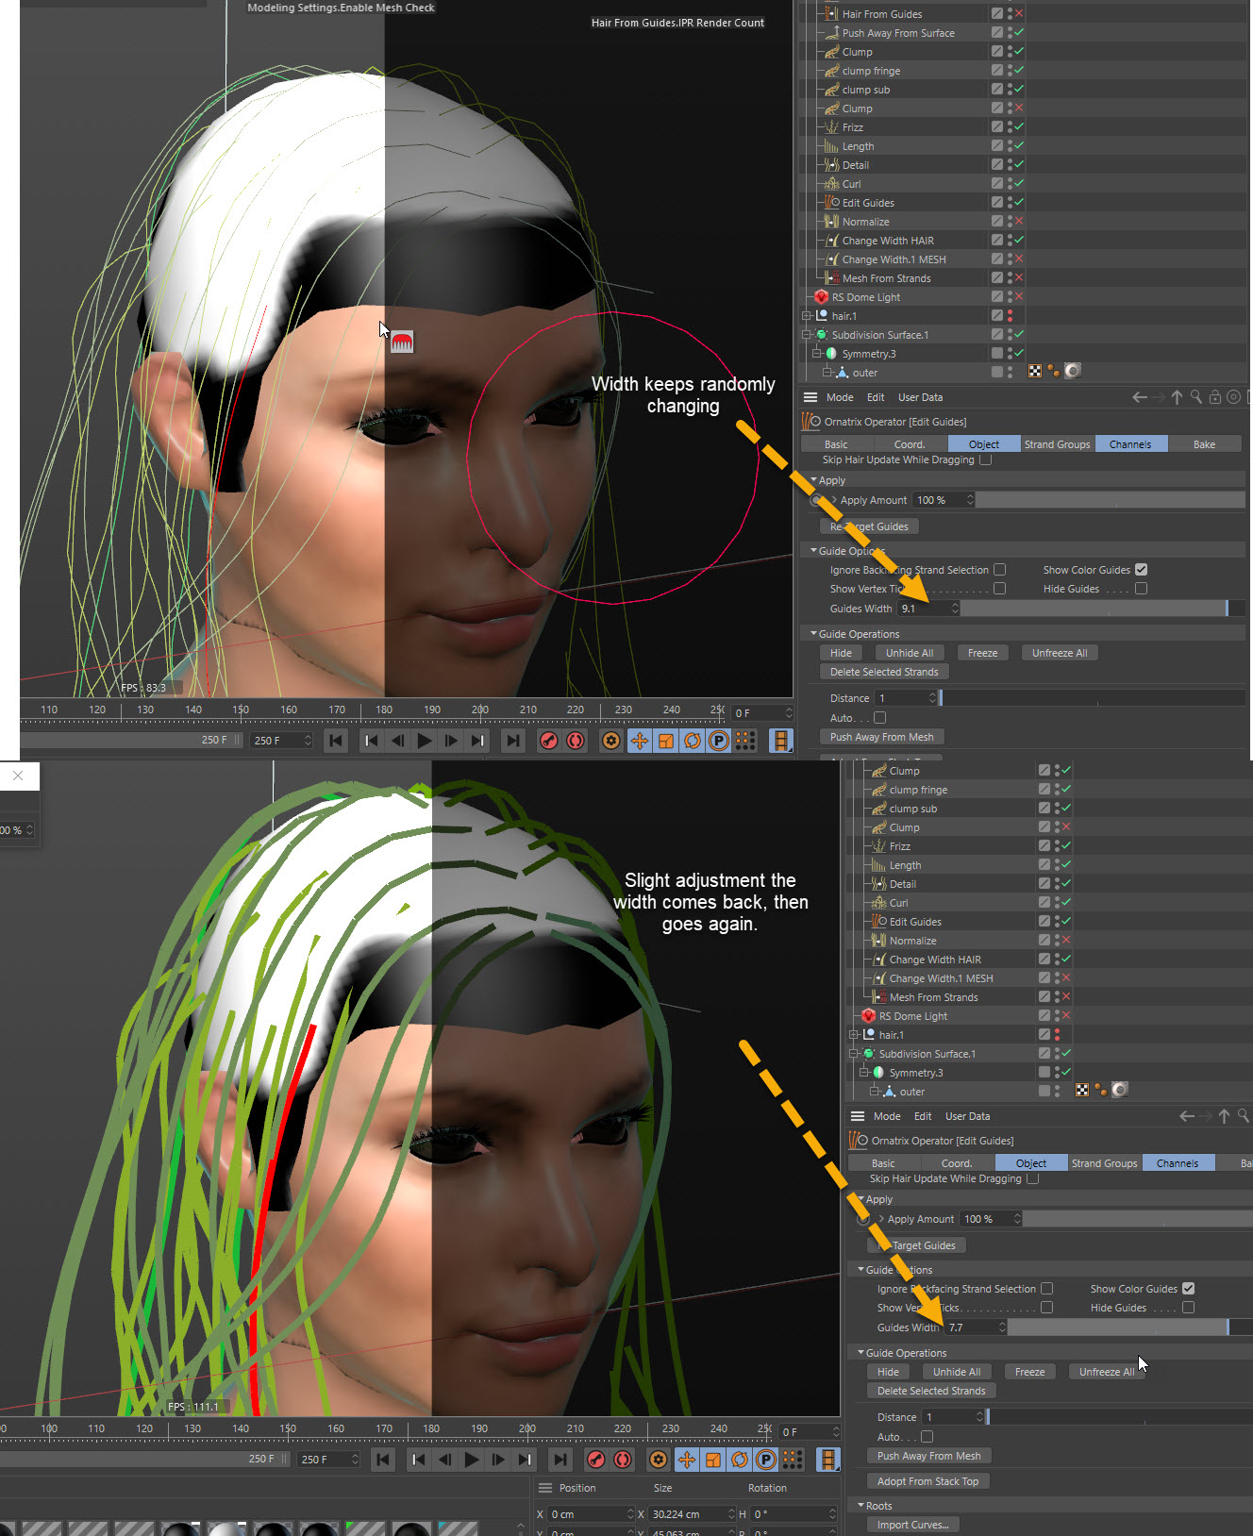
Task: Click Play Forwards in the lower timeline
Action: point(472,1460)
